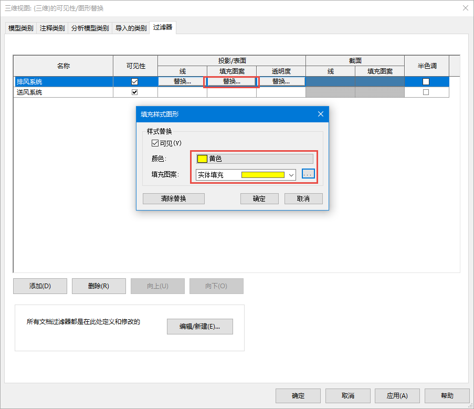Click 替换 under 透明度 column
474x409 pixels.
(x=281, y=81)
